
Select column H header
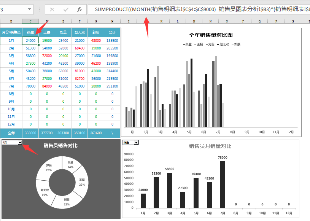pyautogui.click(x=112, y=21)
